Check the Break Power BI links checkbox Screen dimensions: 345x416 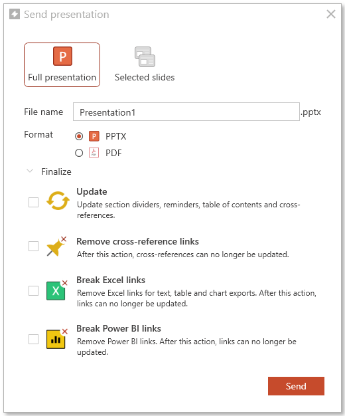[x=33, y=339]
